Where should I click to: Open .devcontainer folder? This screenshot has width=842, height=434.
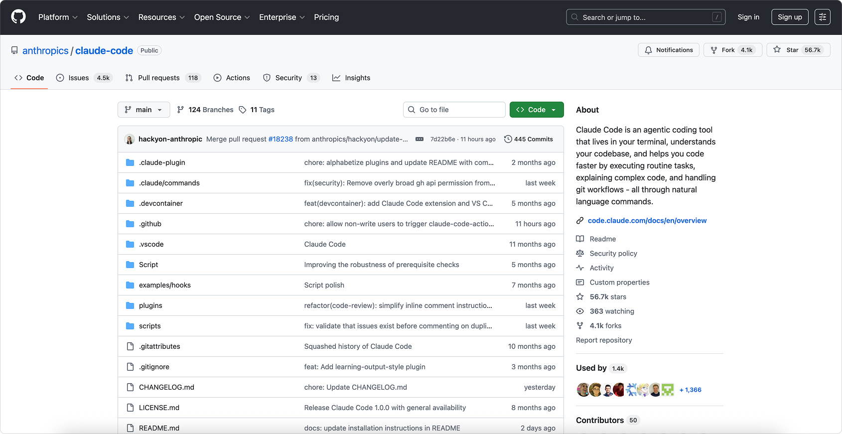pyautogui.click(x=160, y=203)
